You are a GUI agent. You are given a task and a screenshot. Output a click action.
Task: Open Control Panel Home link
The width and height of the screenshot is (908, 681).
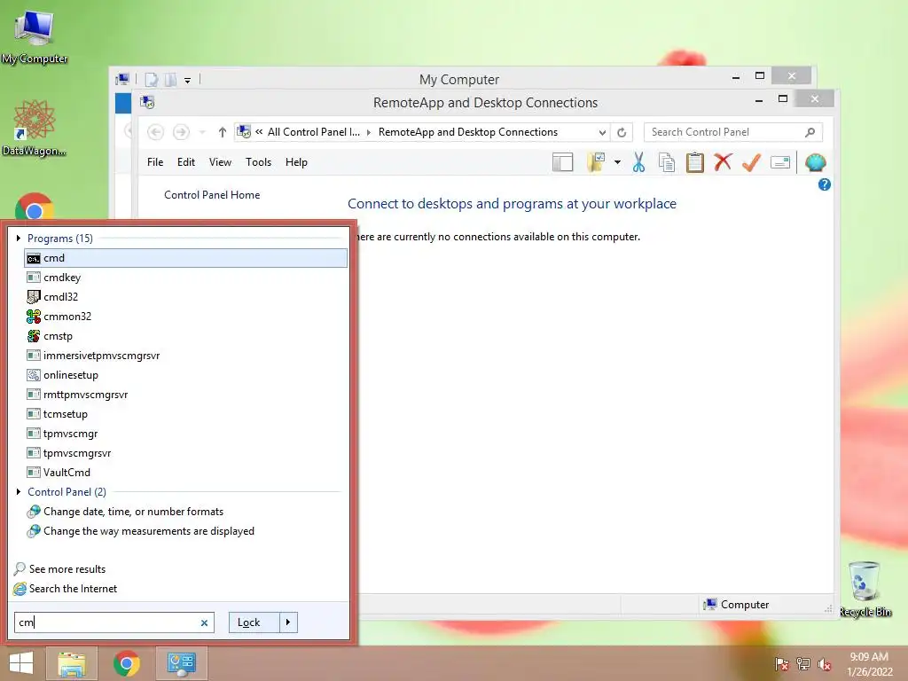point(212,195)
